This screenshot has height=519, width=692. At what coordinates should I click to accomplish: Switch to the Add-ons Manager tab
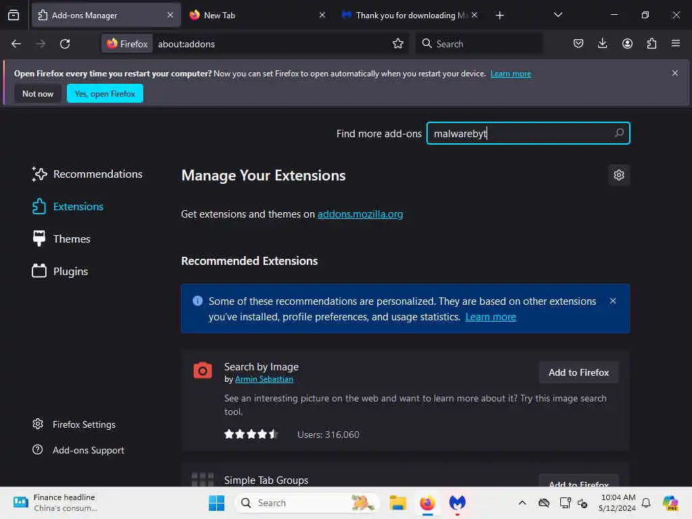(106, 15)
